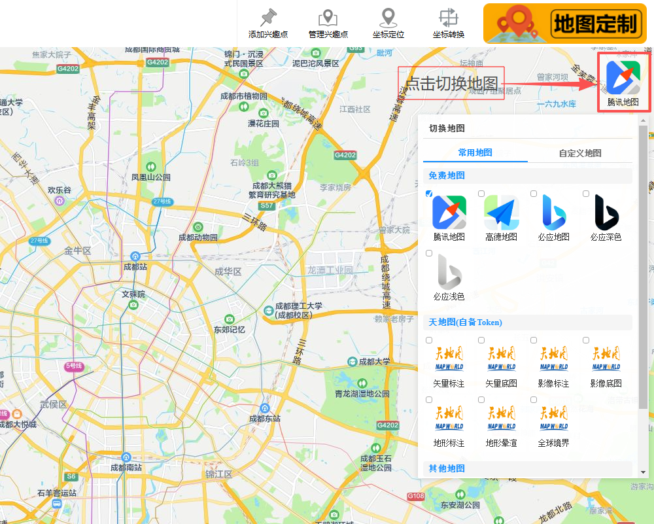654x524 pixels.
Task: Check the 影像标注 checkbox
Action: [x=534, y=340]
